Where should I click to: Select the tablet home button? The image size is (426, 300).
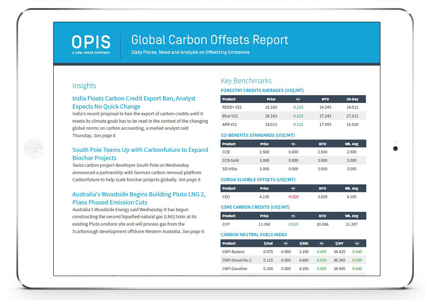click(x=34, y=148)
